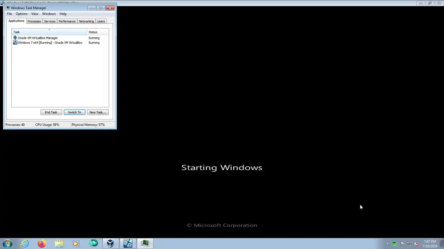The height and width of the screenshot is (249, 444).
Task: Open Windows Explorer folder taskbar icon
Action: [59, 244]
